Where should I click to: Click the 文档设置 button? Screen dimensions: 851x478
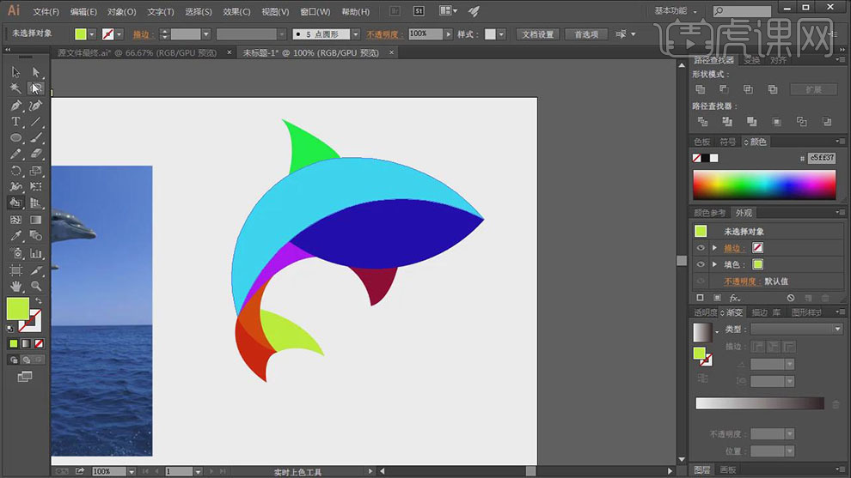coord(539,34)
